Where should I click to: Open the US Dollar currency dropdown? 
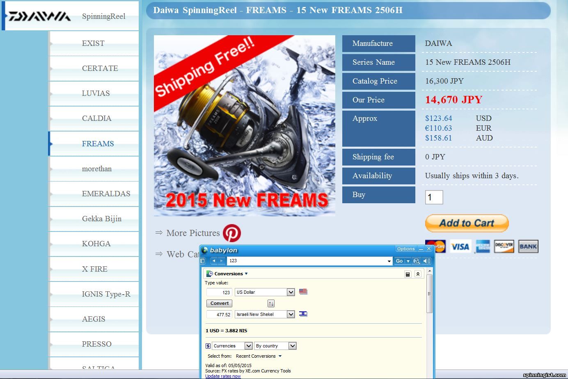pyautogui.click(x=291, y=292)
